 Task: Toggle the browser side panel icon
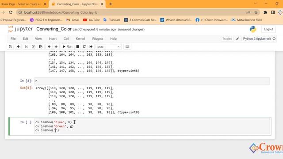273,12
